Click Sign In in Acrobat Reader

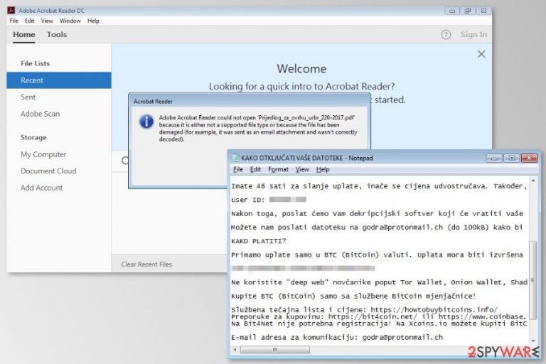(x=473, y=35)
